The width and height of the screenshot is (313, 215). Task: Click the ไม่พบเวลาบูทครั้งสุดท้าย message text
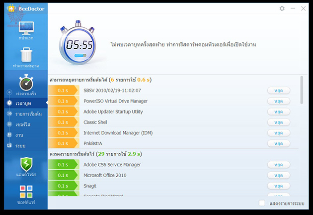[183, 44]
